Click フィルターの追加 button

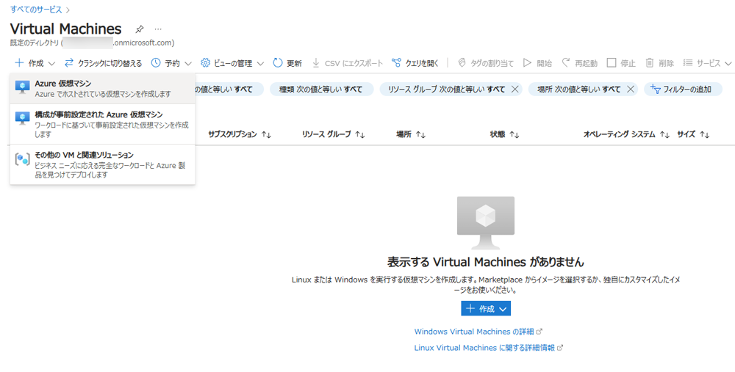pos(684,90)
